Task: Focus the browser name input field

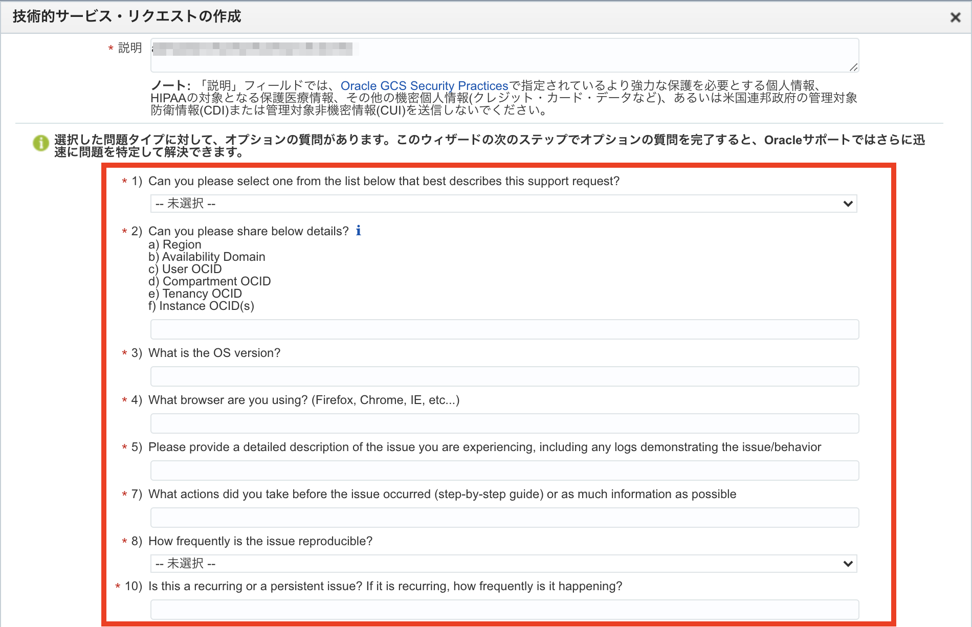Action: pos(504,423)
